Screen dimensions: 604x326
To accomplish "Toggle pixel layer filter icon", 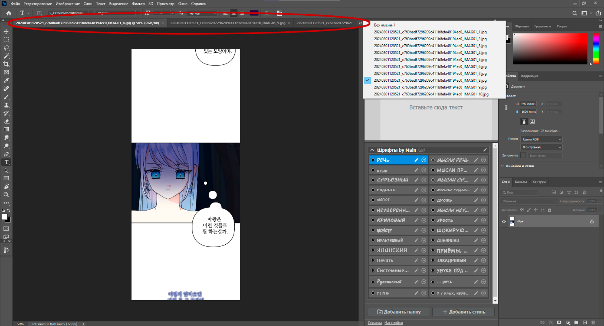I will pyautogui.click(x=554, y=192).
